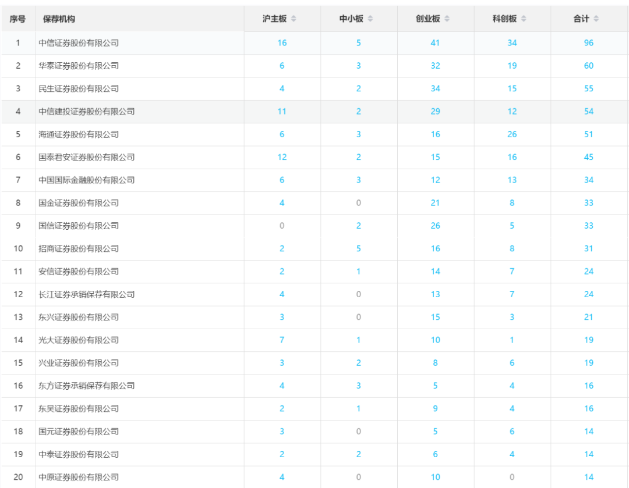The image size is (629, 488).
Task: Click the 序号 column header
Action: tap(17, 19)
